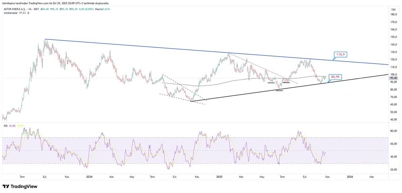This screenshot has width=402, height=193.
Task: Click the 2024 label on time axis
Action: coord(89,176)
